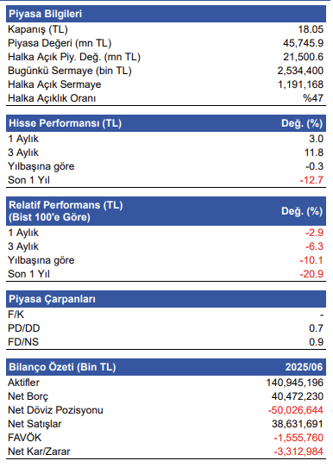Select the Kapanış (TL) value 18.05
This screenshot has height=467, width=333.
click(x=311, y=29)
